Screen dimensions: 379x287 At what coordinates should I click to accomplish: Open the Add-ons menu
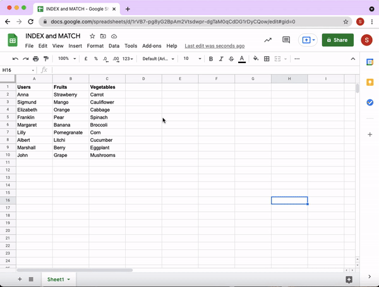[x=152, y=46]
